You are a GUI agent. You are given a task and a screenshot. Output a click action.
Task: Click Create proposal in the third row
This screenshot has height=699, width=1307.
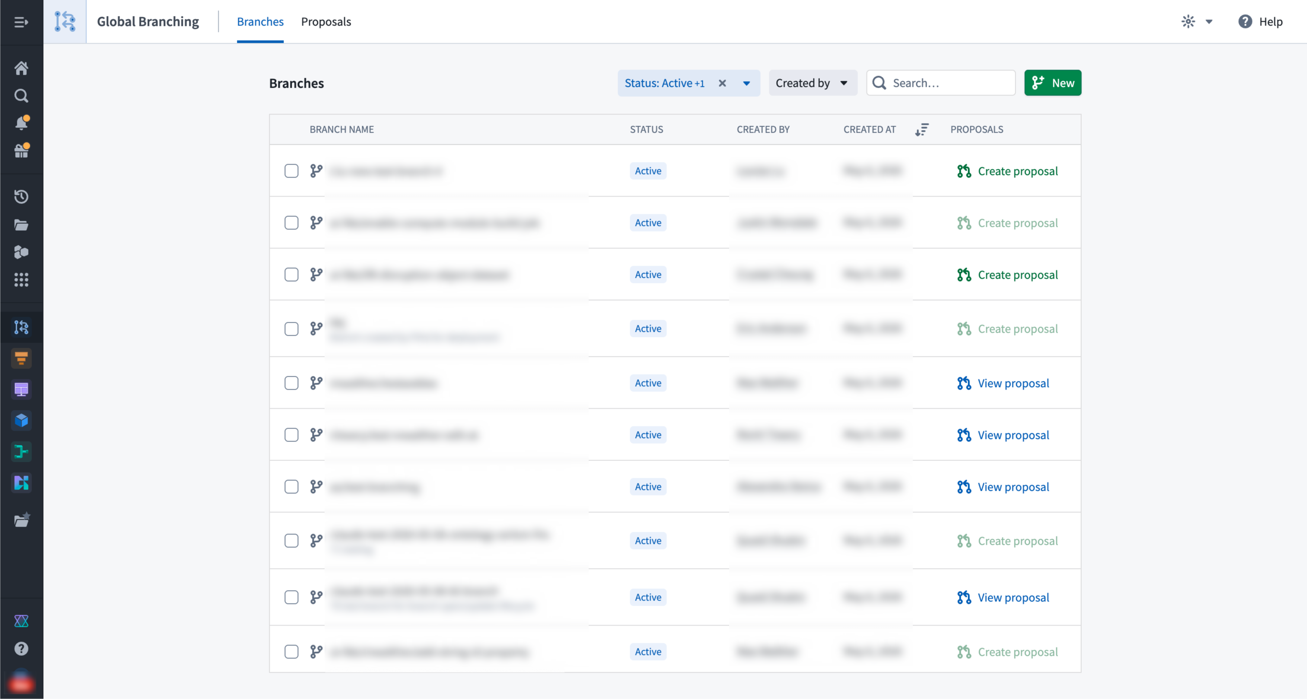(x=1007, y=274)
